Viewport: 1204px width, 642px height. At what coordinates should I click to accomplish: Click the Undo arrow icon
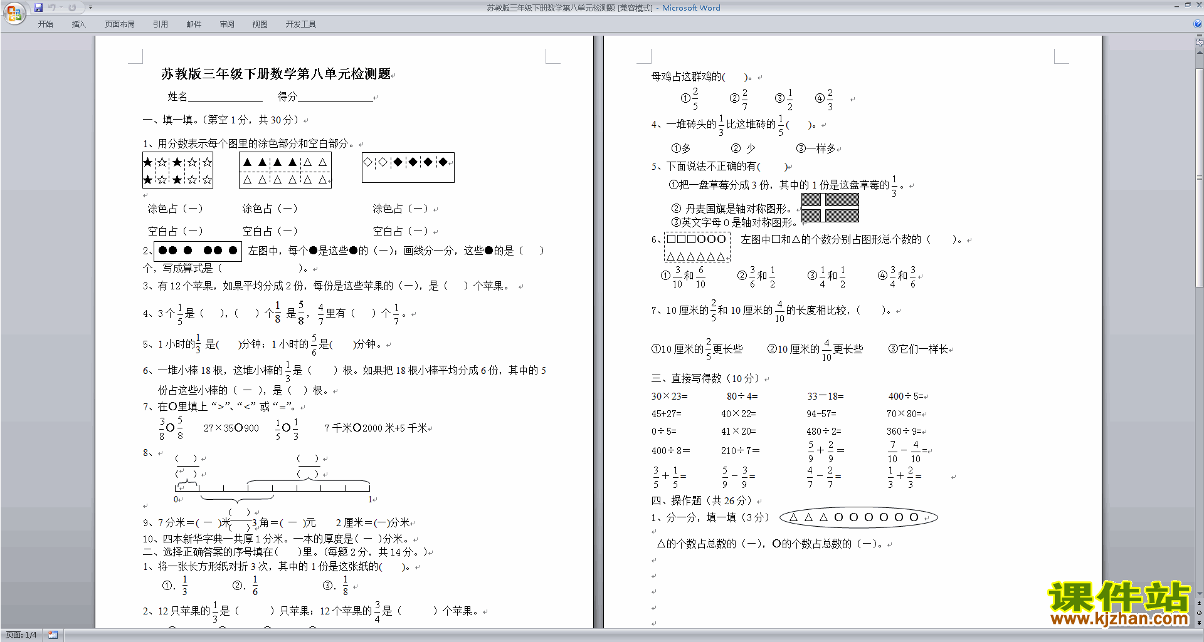(52, 8)
